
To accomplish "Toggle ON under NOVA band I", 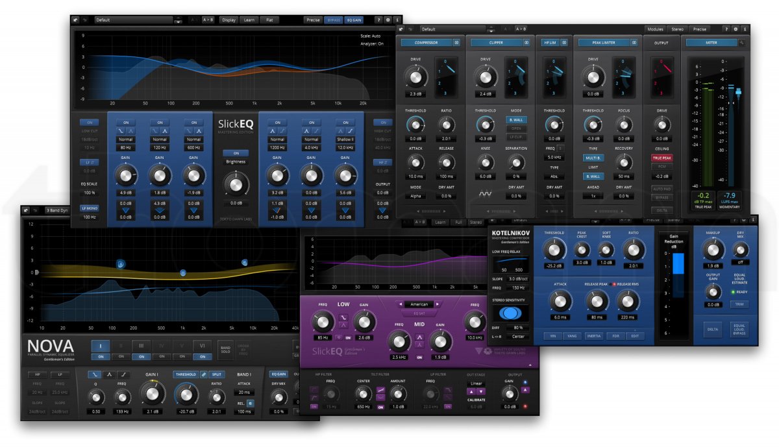I will click(x=101, y=357).
